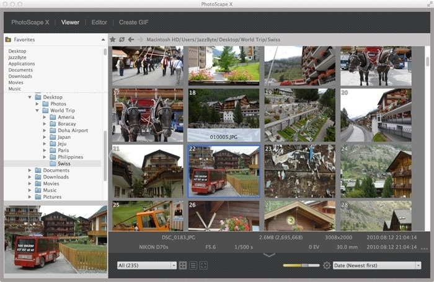Collapse the World Trip folder
This screenshot has height=282, width=434.
37,110
